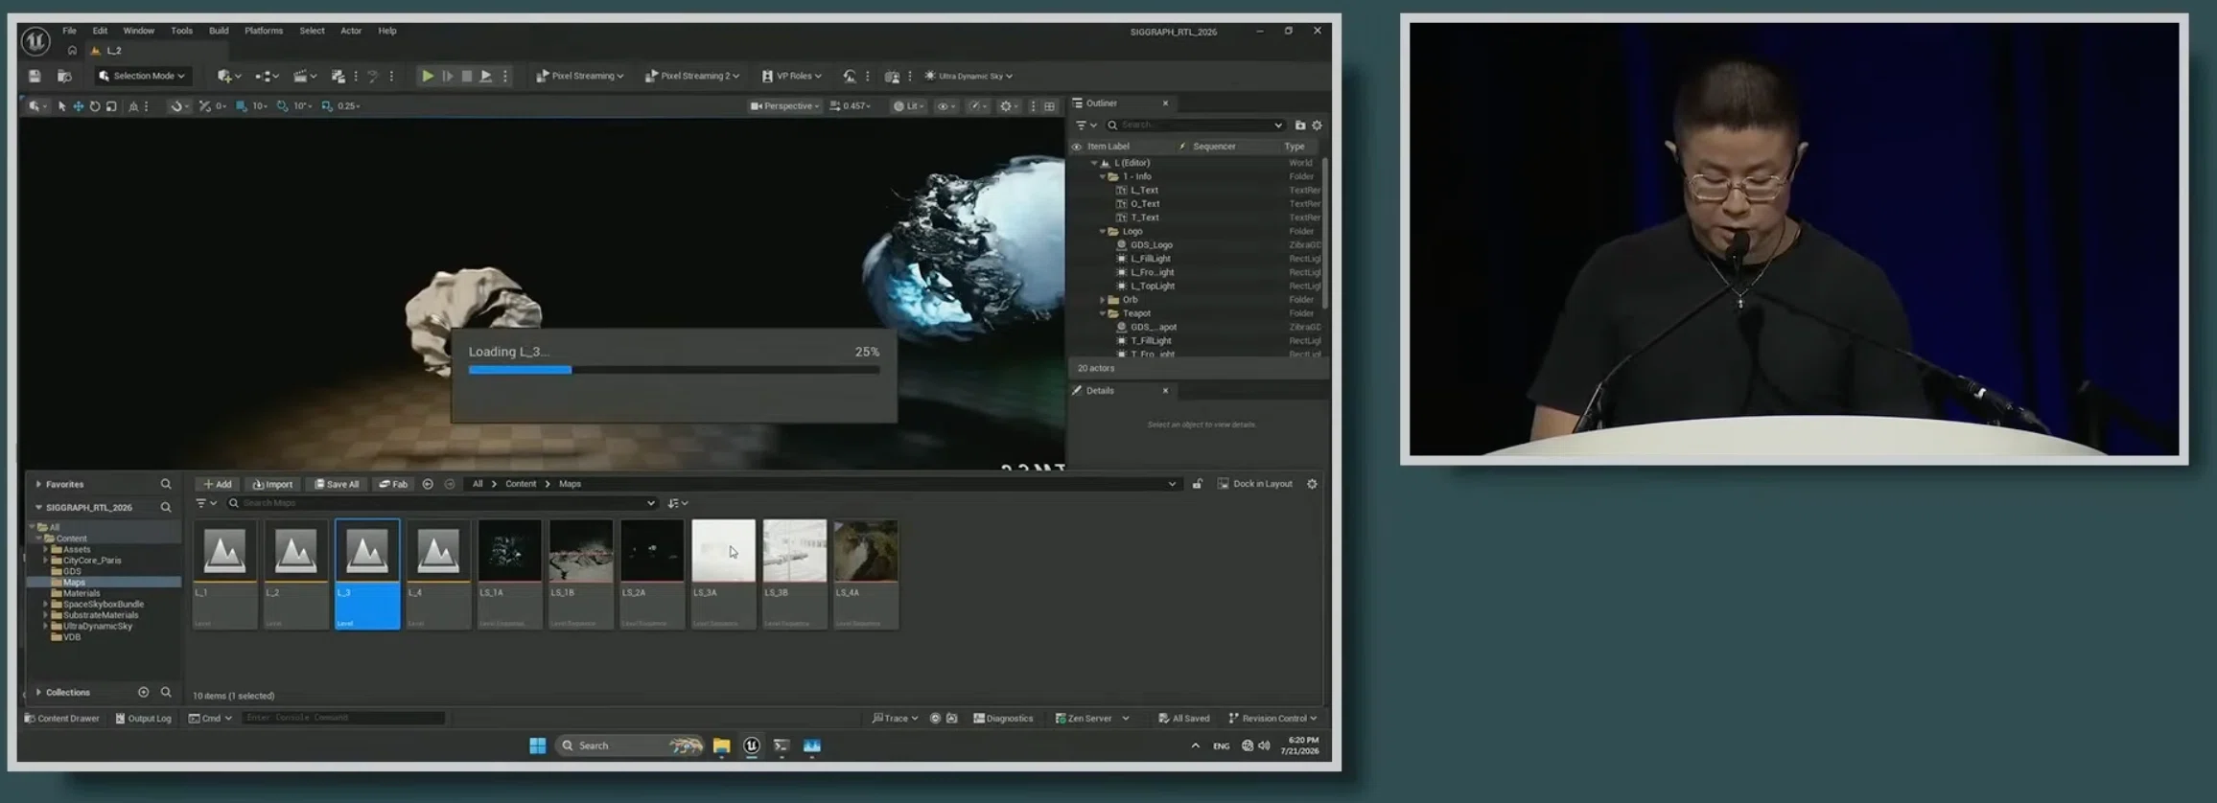Open the Tools menu

[181, 31]
